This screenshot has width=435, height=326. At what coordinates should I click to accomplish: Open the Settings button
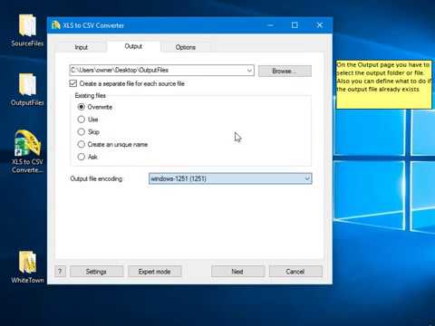pos(96,272)
